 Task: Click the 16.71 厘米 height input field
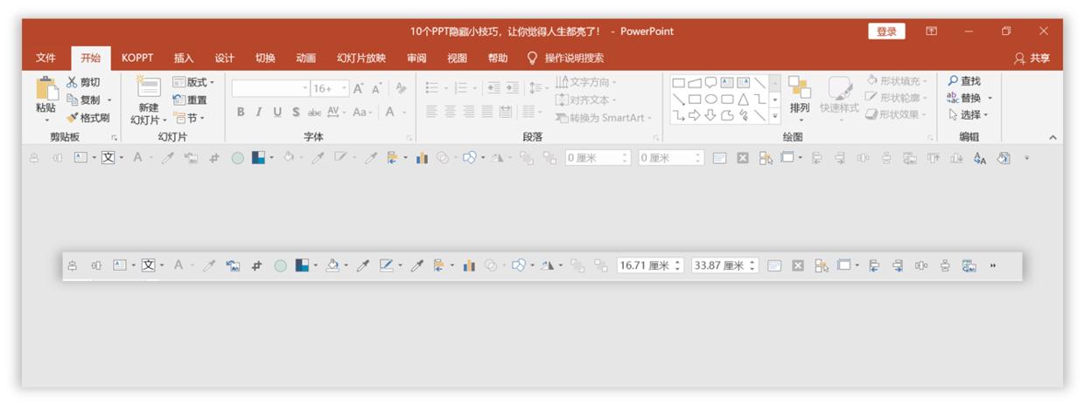(643, 265)
